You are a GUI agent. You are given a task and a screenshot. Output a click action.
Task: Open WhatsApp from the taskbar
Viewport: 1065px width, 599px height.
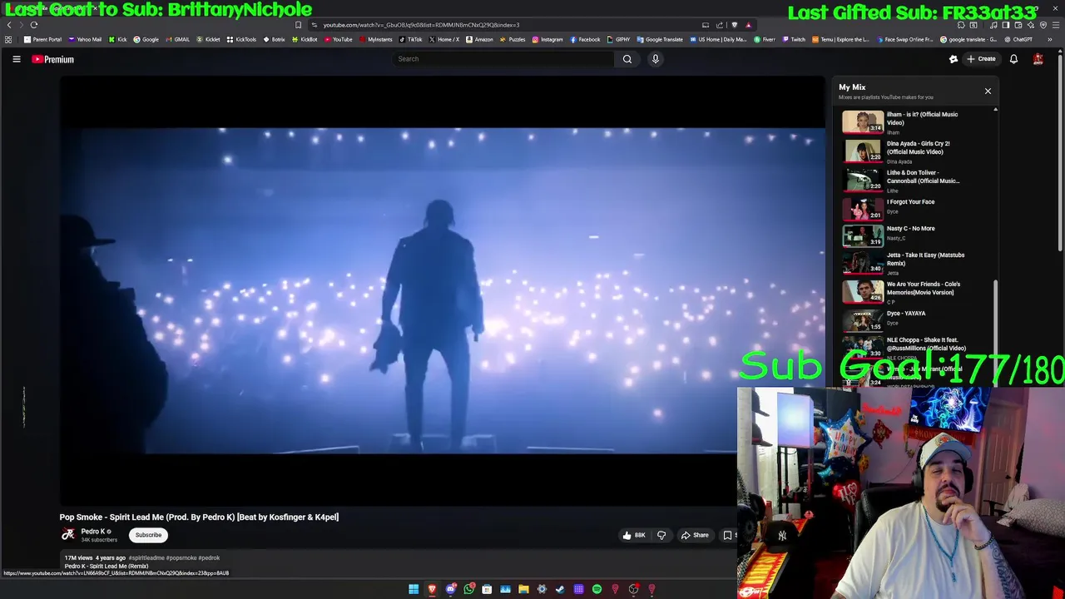(x=469, y=589)
